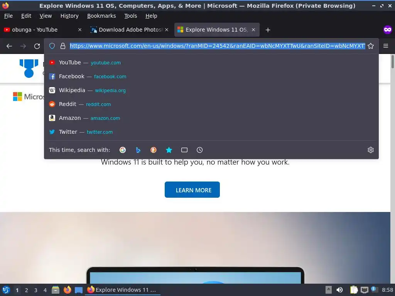Search history using the clock icon

pos(199,150)
